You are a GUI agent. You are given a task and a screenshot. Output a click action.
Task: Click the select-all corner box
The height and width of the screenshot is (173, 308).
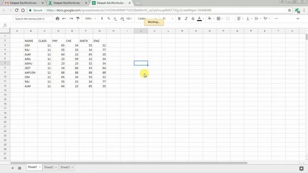click(x=5, y=31)
